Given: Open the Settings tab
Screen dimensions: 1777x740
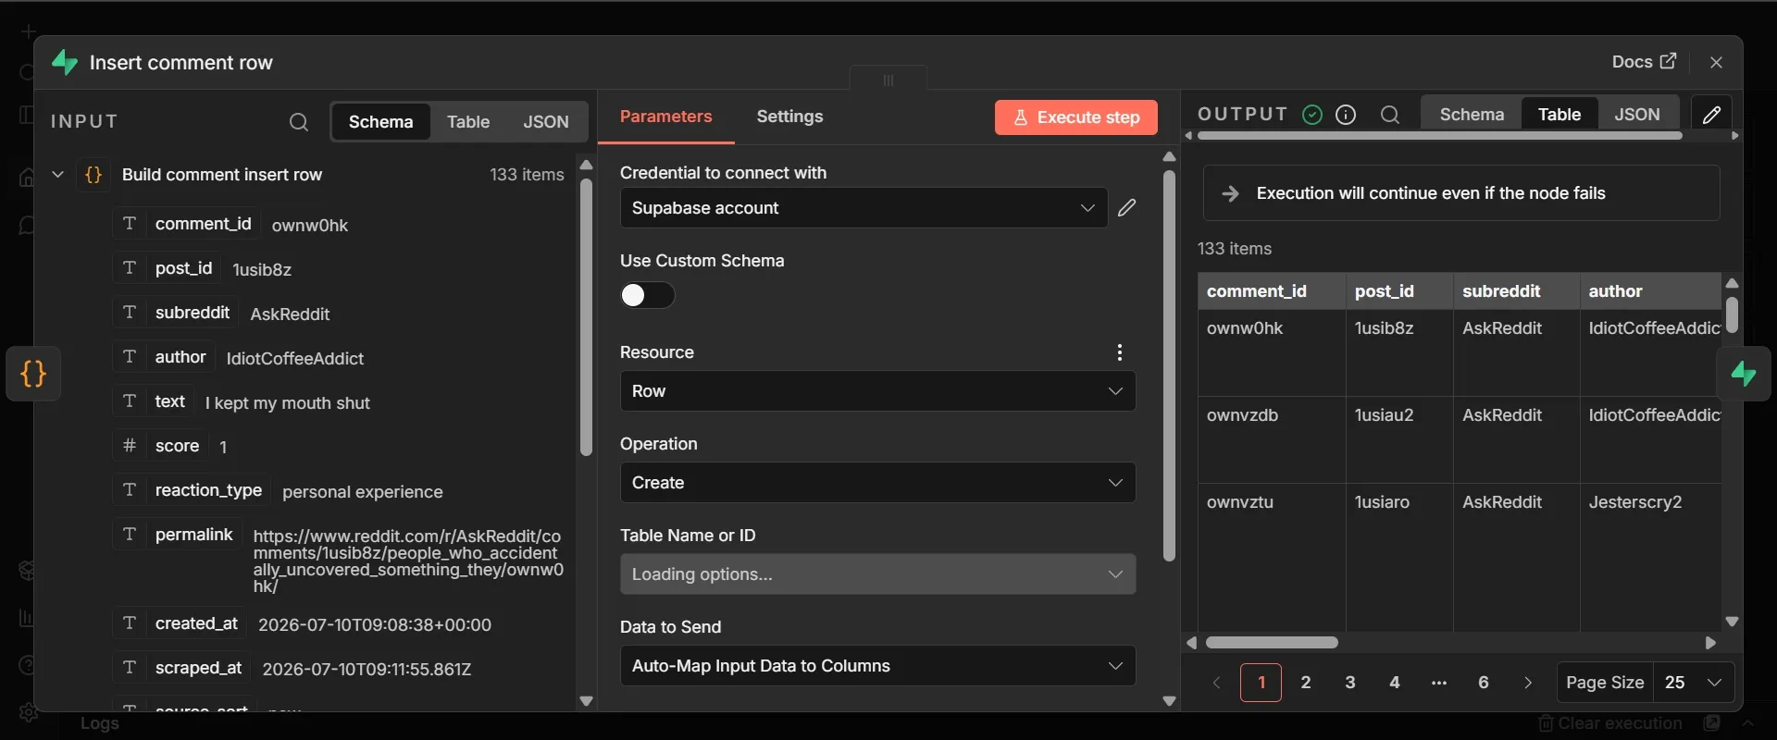Looking at the screenshot, I should [x=789, y=117].
